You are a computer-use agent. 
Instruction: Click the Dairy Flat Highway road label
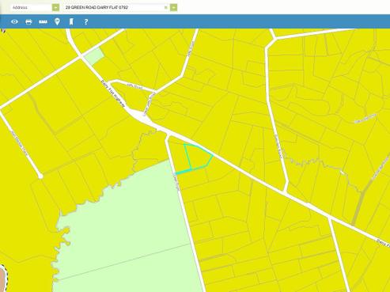click(112, 93)
